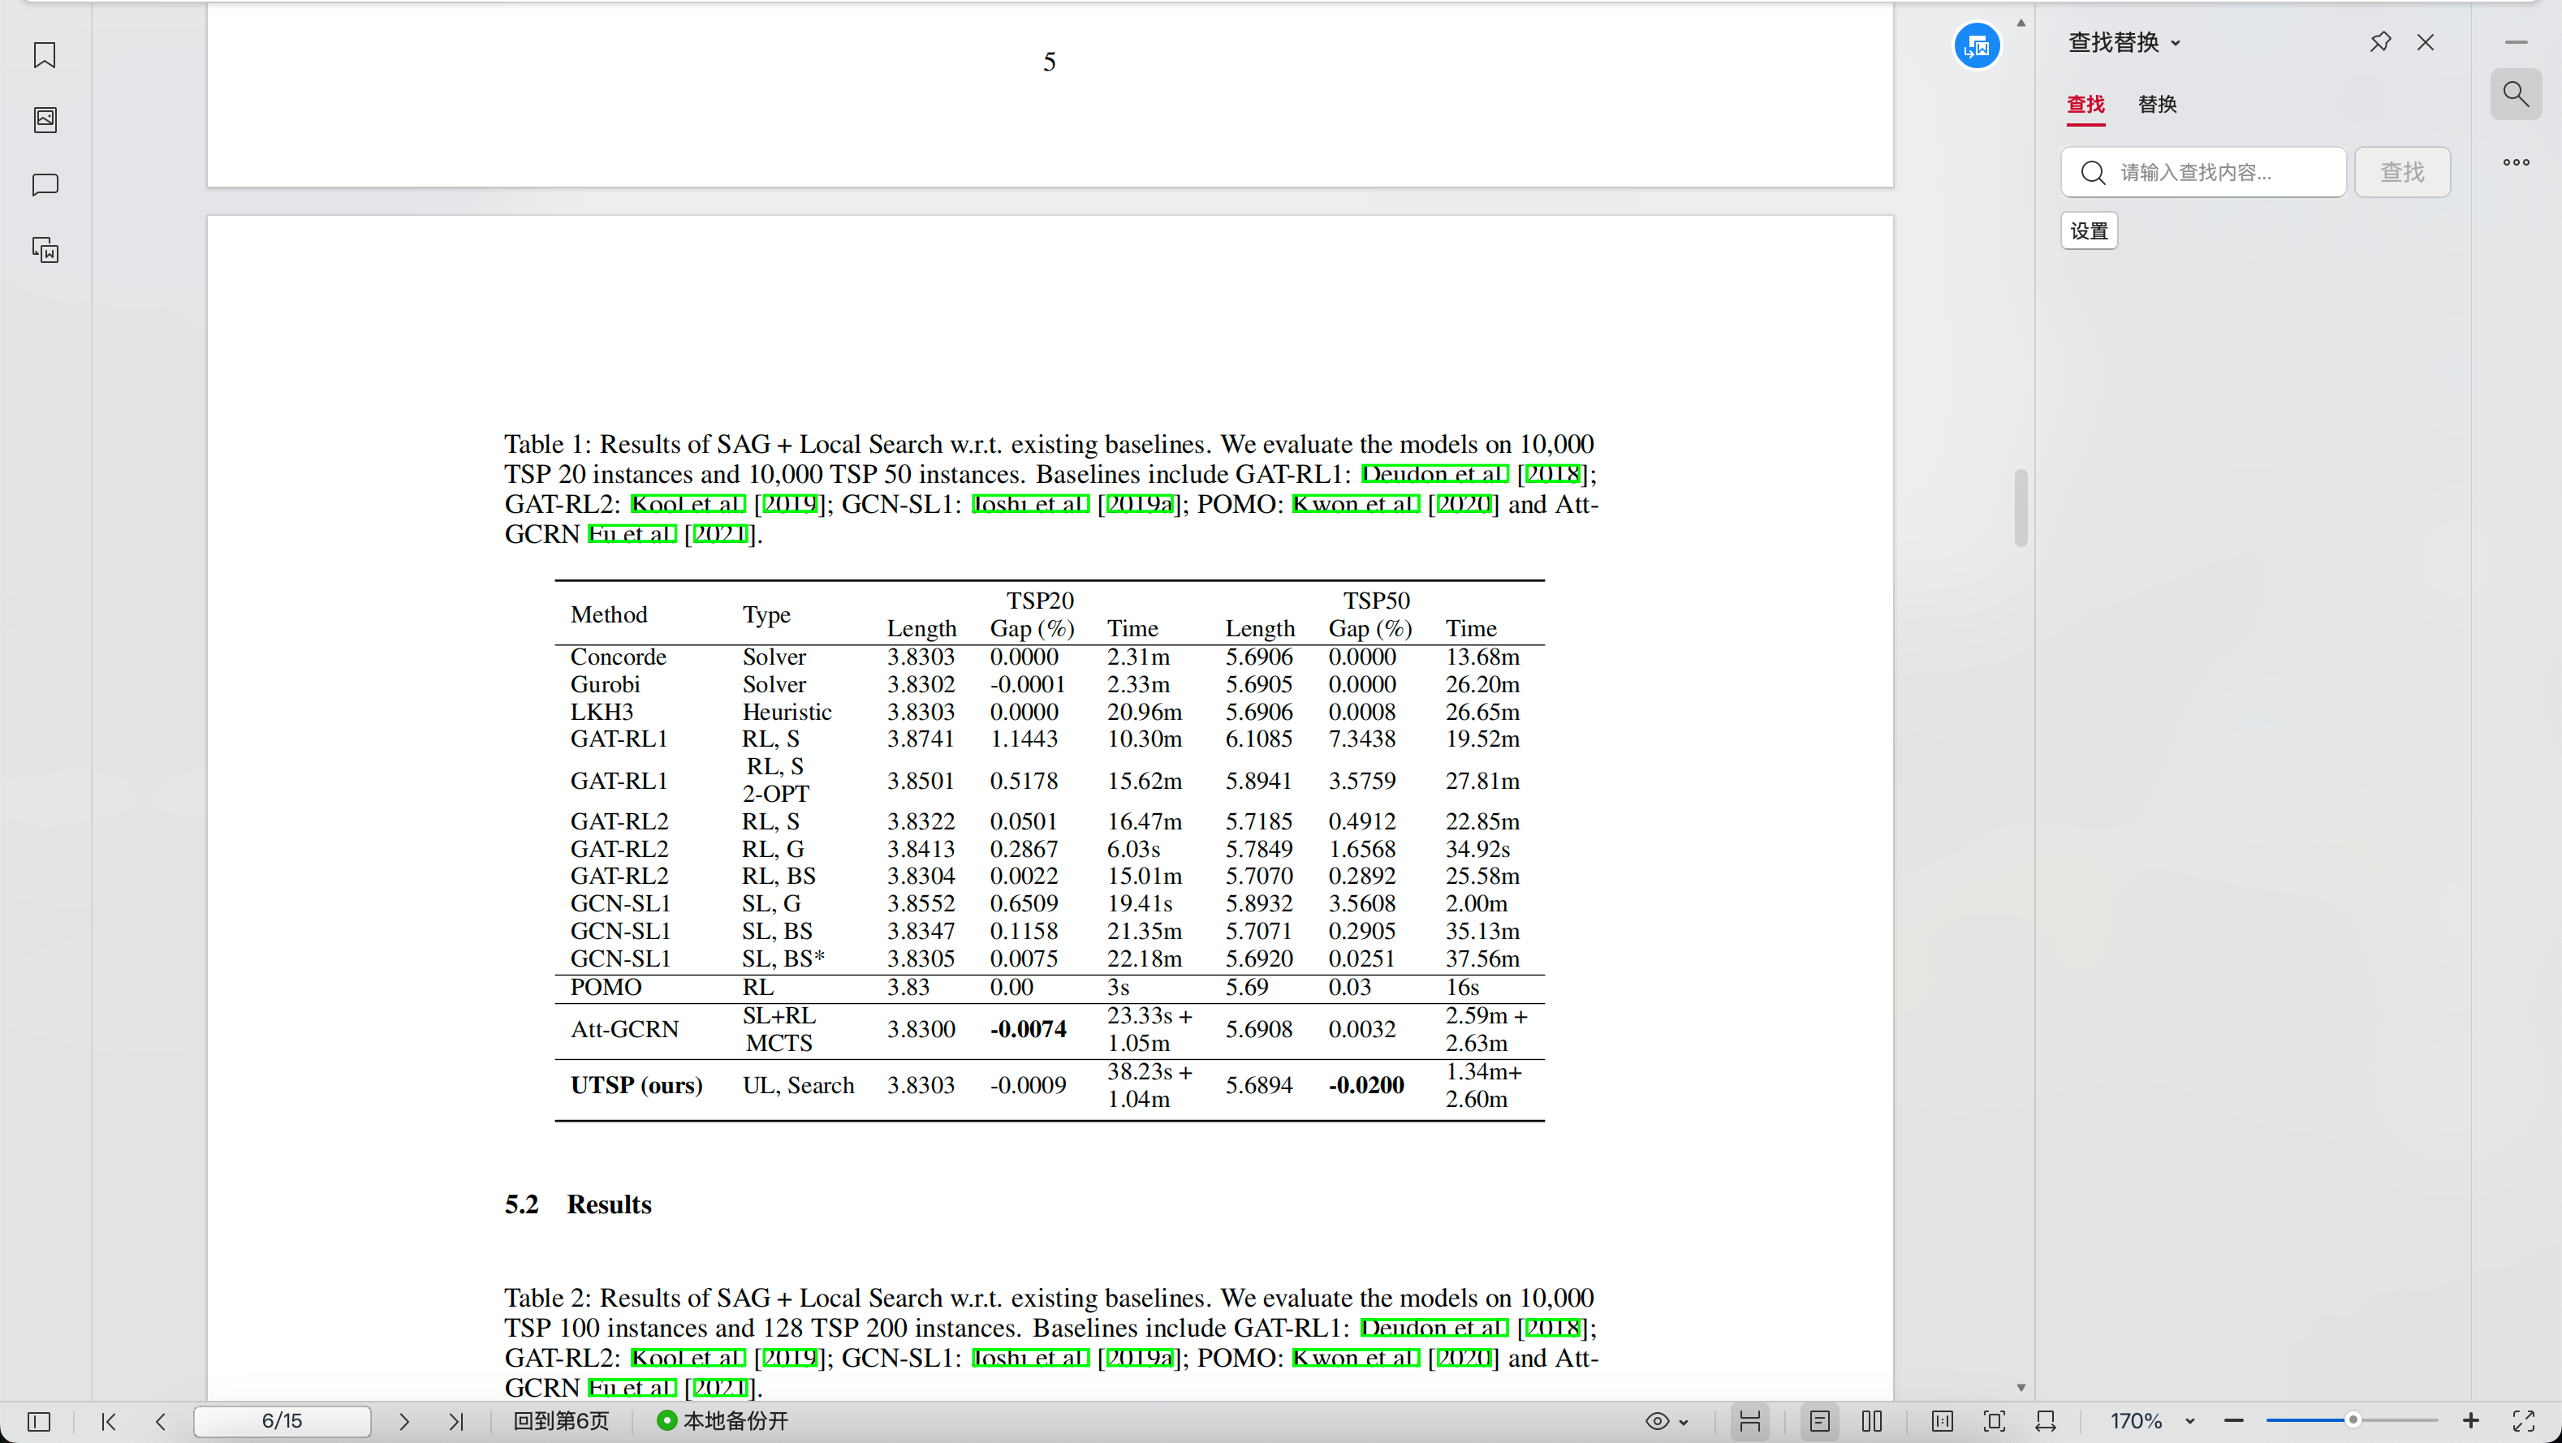The height and width of the screenshot is (1443, 2562).
Task: Go to the previous page
Action: 160,1421
